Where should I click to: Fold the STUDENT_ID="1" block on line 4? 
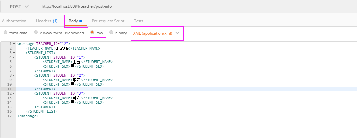coord(14,58)
